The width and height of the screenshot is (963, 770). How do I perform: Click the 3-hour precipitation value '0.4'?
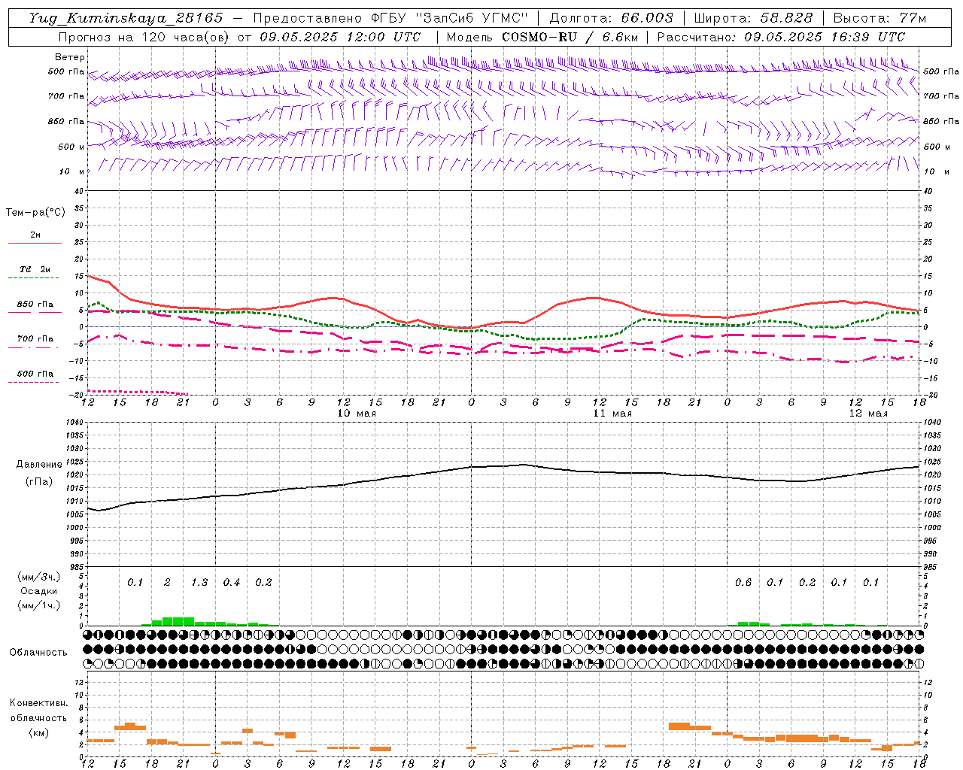(232, 583)
